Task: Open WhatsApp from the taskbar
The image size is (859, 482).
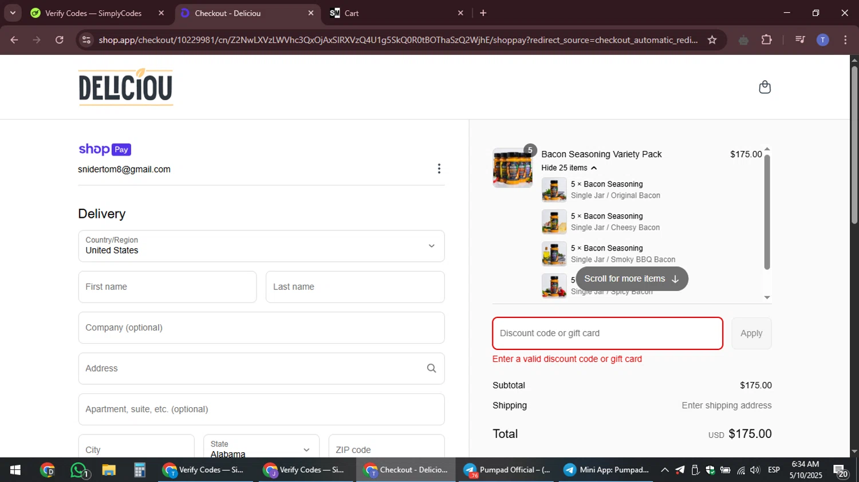Action: [79, 470]
